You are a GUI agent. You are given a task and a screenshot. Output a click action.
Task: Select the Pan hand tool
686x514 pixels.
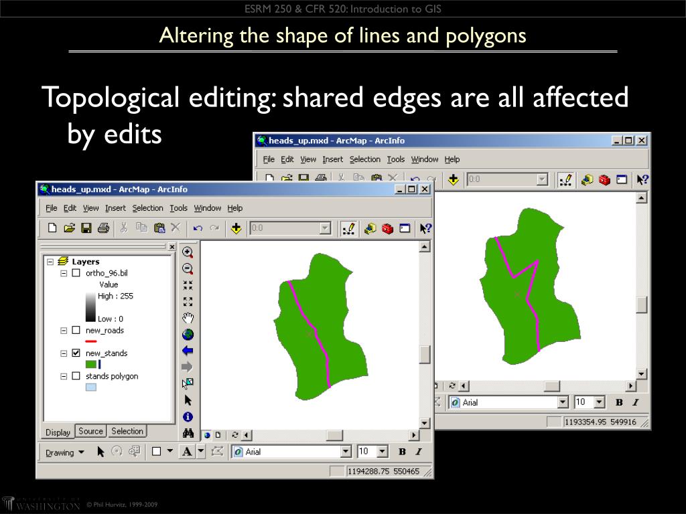point(188,318)
